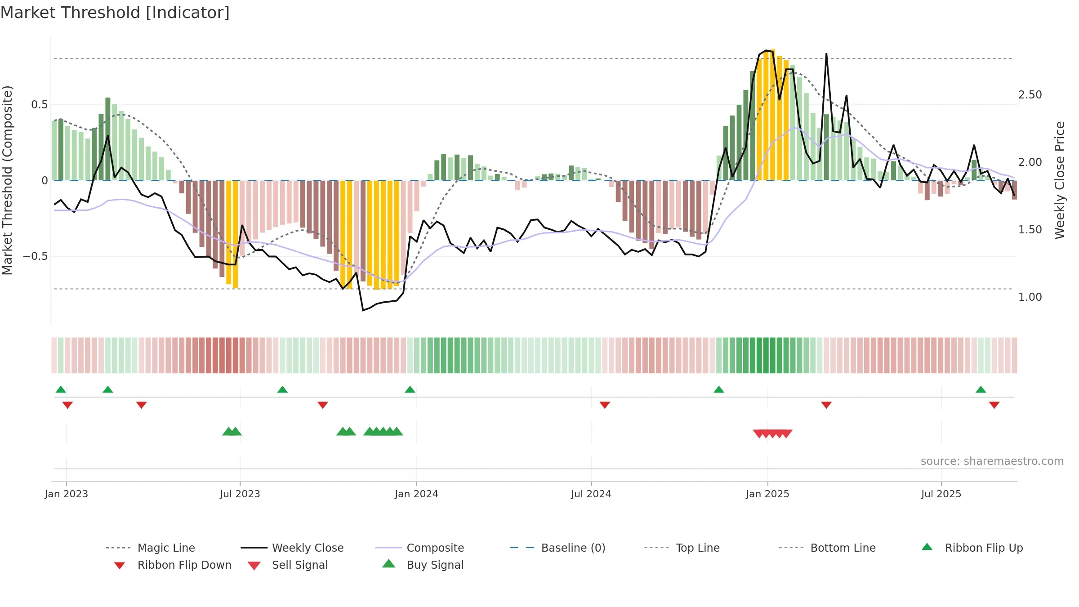Click the Weekly Close Price axis title

(x=1060, y=180)
